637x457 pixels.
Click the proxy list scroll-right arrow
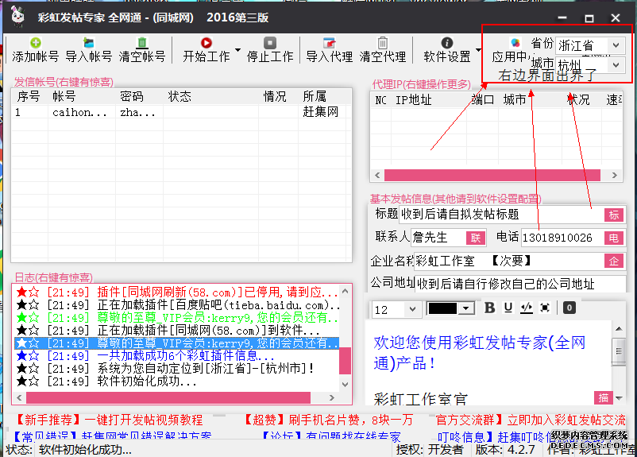point(615,175)
